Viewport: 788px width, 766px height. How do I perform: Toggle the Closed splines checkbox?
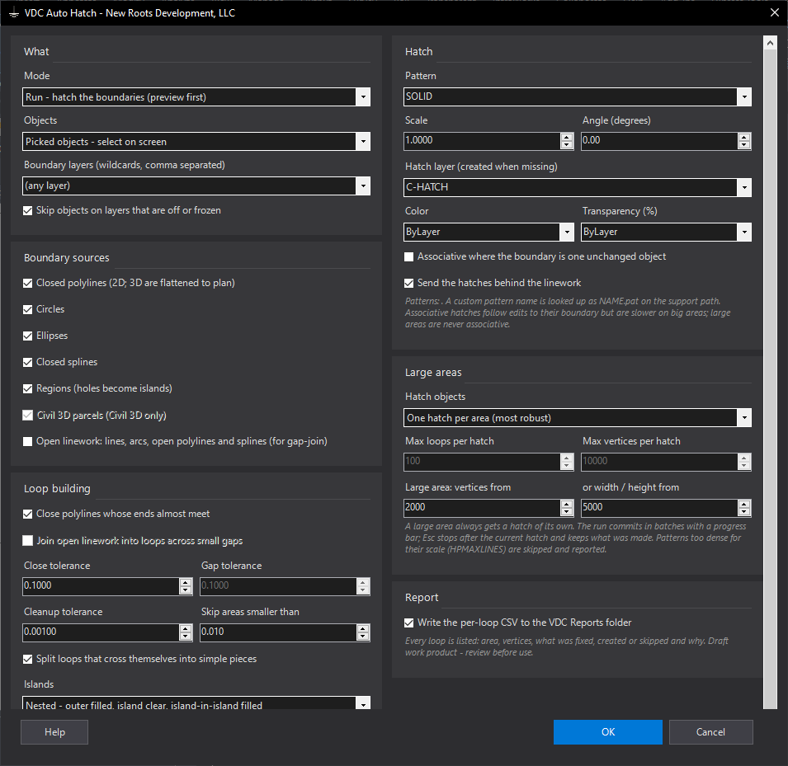[28, 362]
